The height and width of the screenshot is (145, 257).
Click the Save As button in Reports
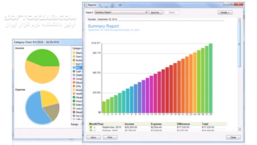(156, 13)
